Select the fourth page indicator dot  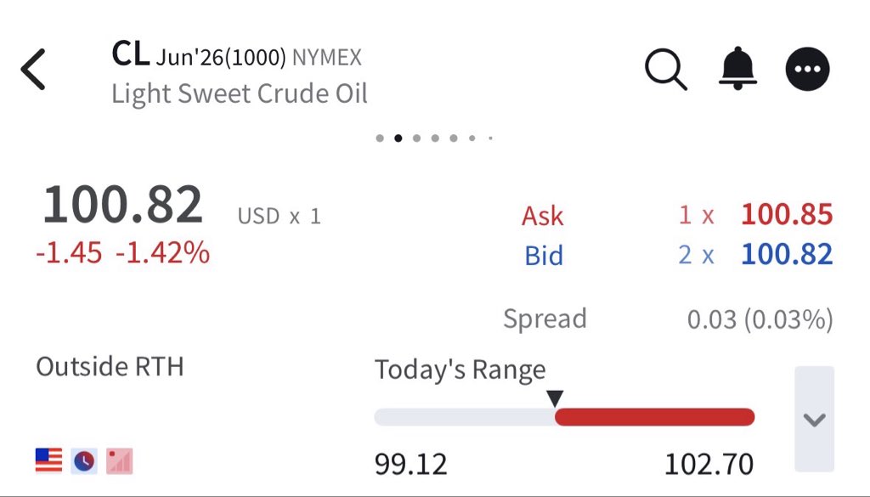click(435, 138)
